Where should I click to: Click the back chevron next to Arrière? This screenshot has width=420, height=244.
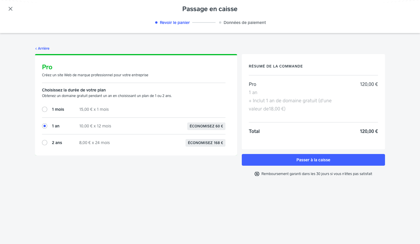coord(36,49)
